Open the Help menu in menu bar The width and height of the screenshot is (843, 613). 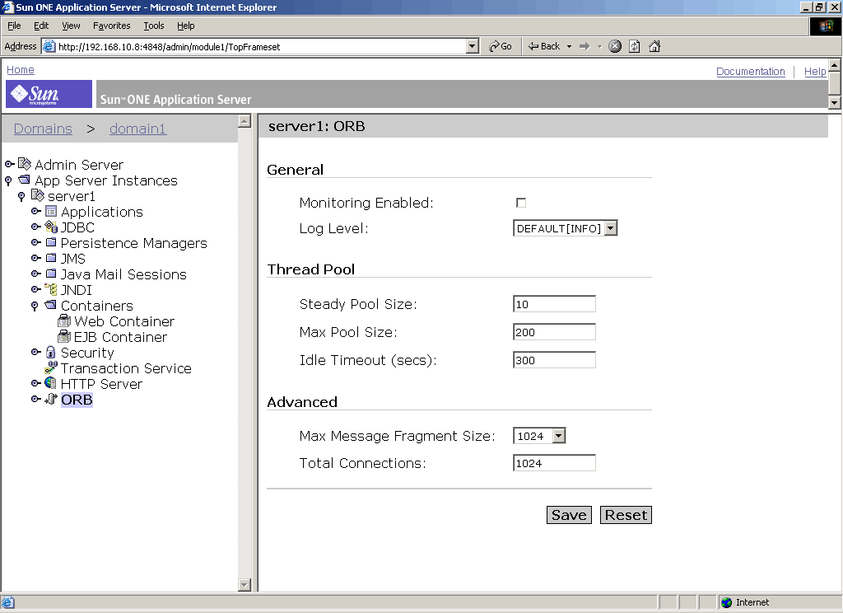tap(185, 26)
